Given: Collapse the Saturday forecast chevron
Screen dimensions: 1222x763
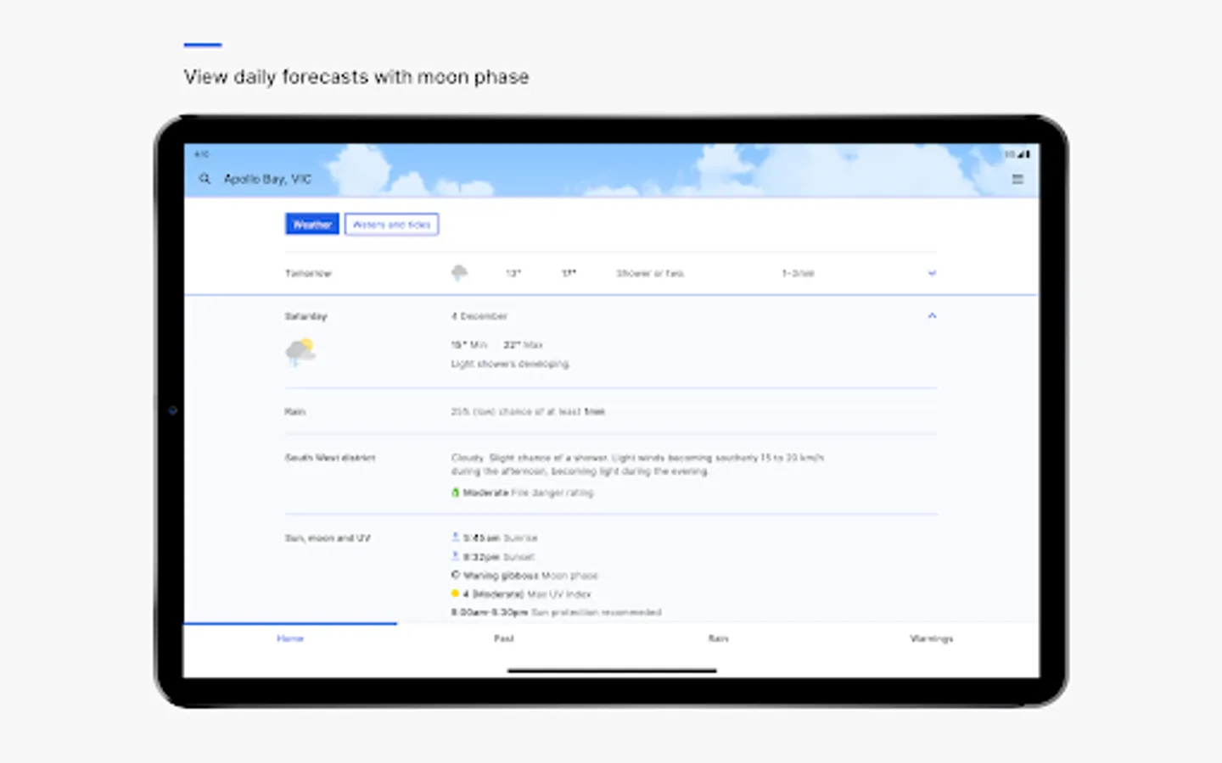Looking at the screenshot, I should pos(932,315).
